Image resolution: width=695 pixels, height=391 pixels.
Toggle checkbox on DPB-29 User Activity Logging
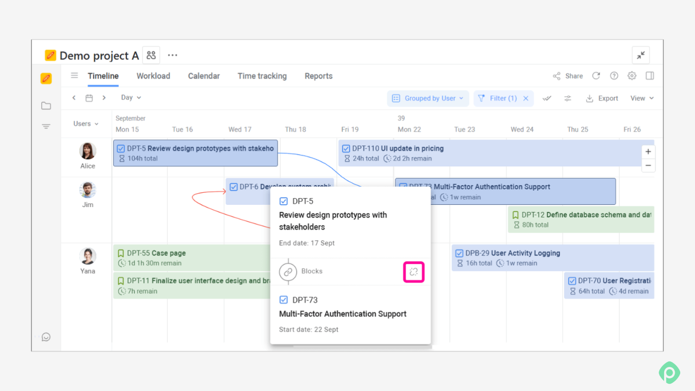[x=459, y=253]
